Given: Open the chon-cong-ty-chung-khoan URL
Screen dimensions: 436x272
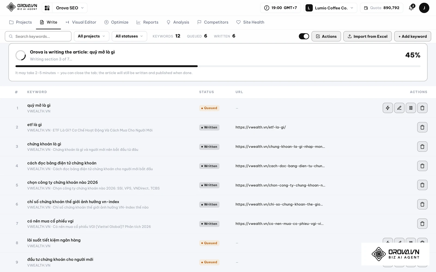Looking at the screenshot, I should 280,185.
